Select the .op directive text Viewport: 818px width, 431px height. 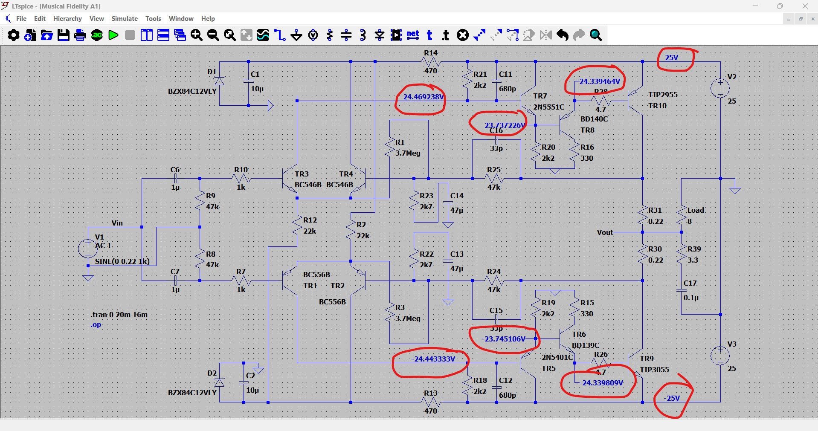[96, 325]
